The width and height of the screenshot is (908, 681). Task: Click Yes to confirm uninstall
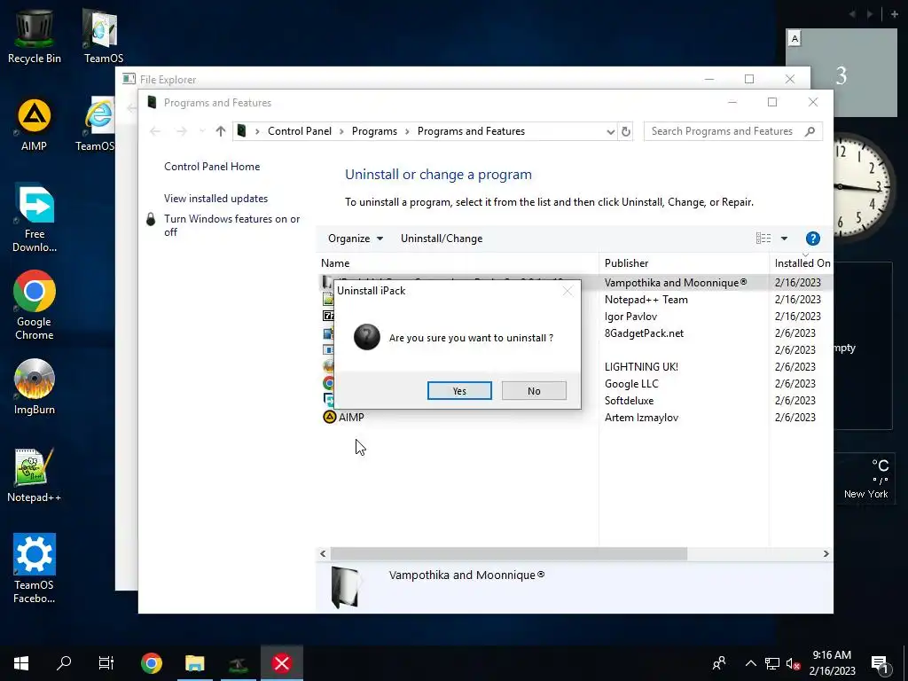tap(459, 391)
